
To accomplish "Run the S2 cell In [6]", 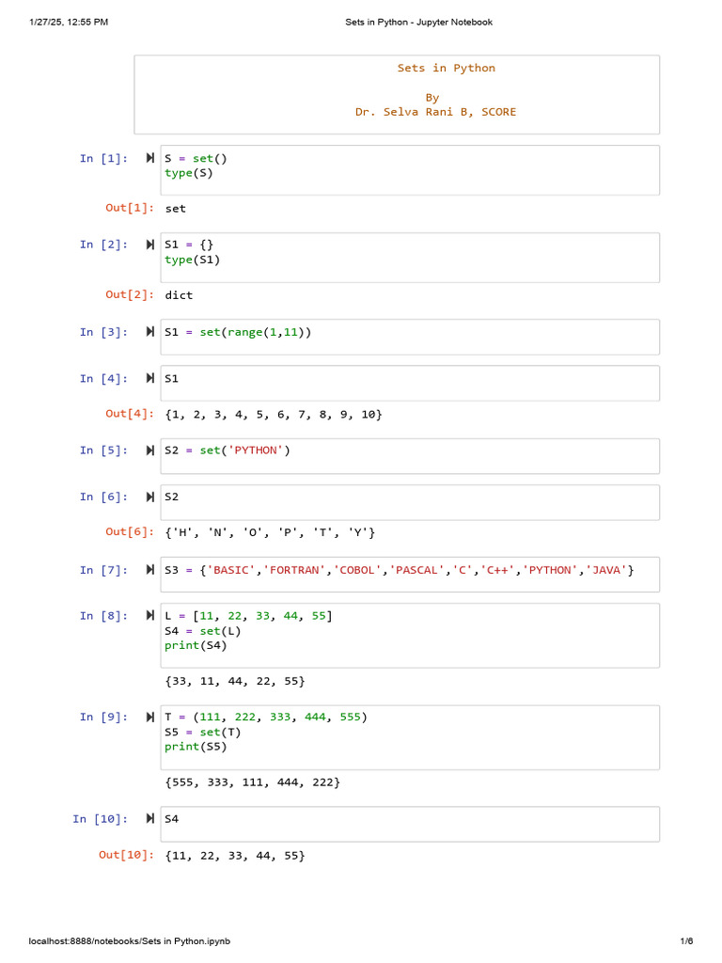I will (x=149, y=497).
